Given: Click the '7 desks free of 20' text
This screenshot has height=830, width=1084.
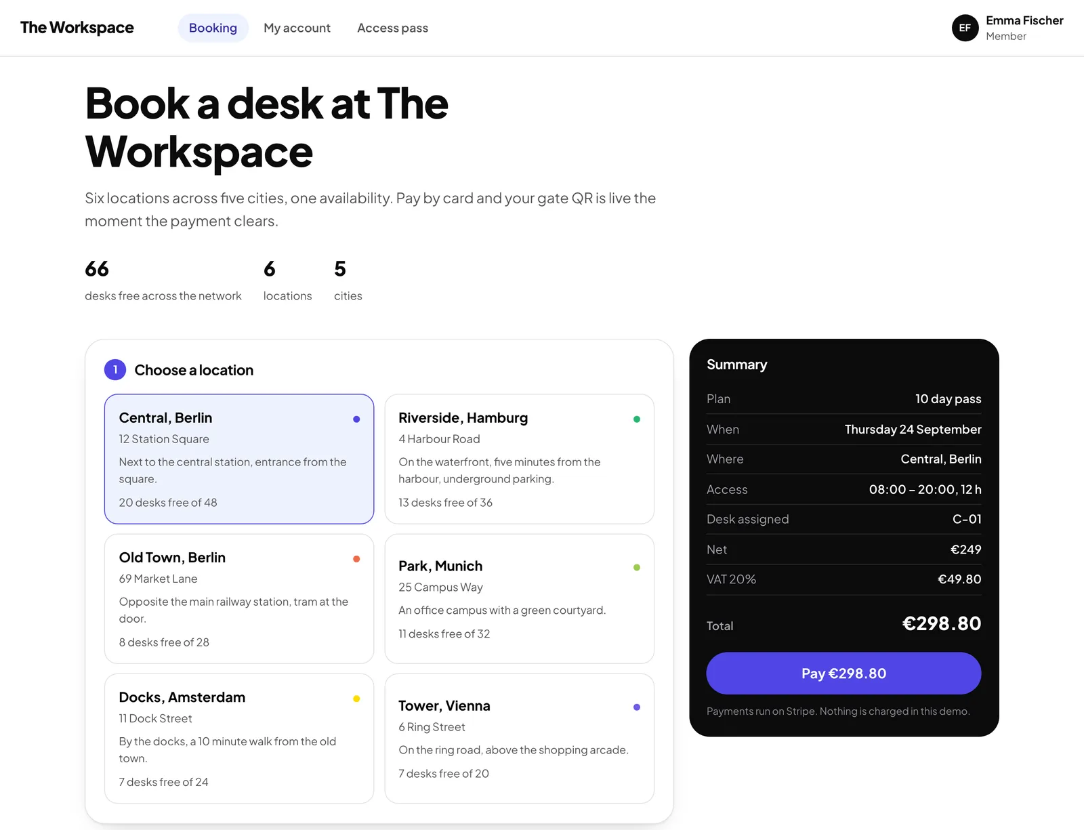Looking at the screenshot, I should pyautogui.click(x=444, y=774).
